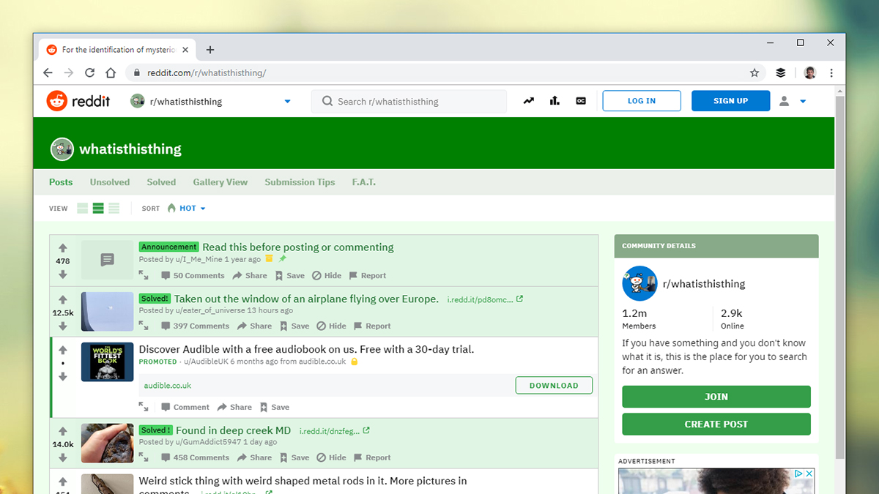Image resolution: width=879 pixels, height=494 pixels.
Task: Save the airplane window post
Action: click(294, 326)
